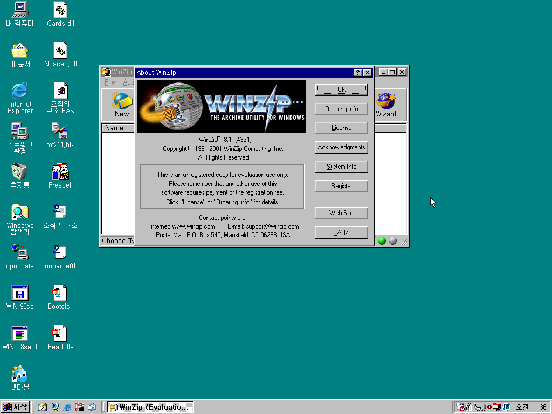Click the Name column header in WinZip

pyautogui.click(x=118, y=128)
